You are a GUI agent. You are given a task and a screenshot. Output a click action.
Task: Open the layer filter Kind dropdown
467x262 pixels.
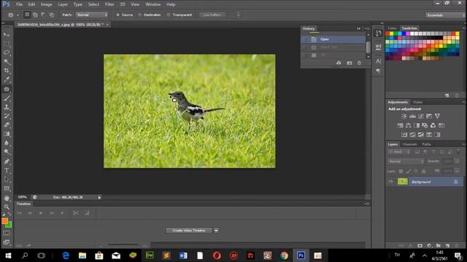[399, 152]
